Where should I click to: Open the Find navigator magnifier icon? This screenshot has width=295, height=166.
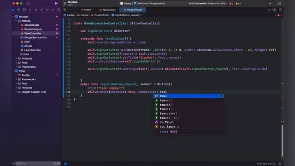[x=30, y=10]
